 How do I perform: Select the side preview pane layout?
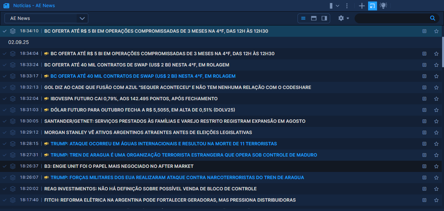click(324, 18)
